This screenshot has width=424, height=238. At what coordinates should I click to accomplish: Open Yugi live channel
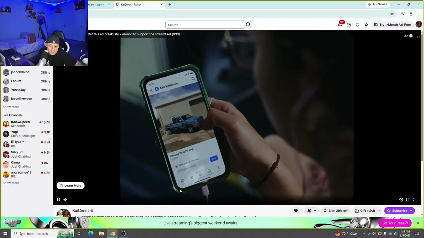pos(26,134)
